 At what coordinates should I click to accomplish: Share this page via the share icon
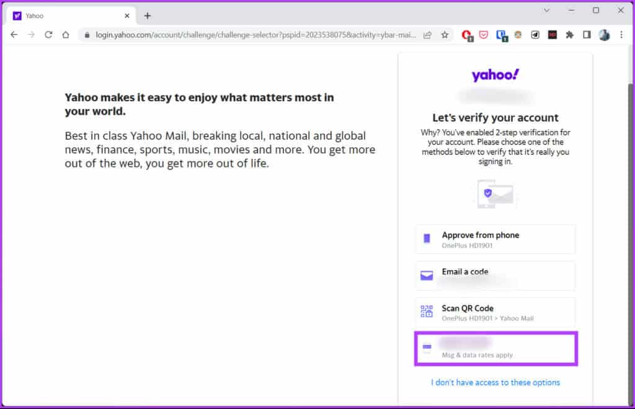coord(427,35)
